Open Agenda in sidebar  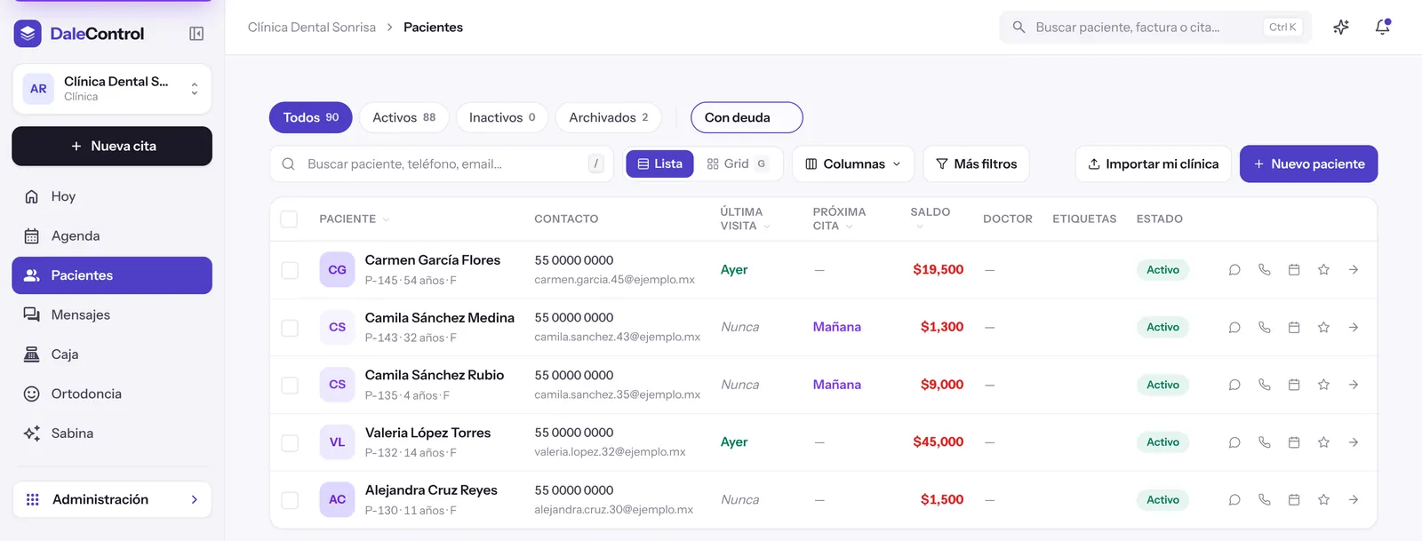(112, 235)
